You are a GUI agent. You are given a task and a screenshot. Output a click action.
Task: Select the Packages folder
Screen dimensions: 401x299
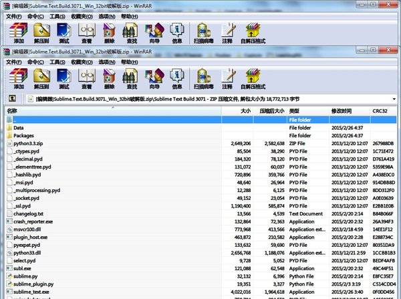point(201,135)
